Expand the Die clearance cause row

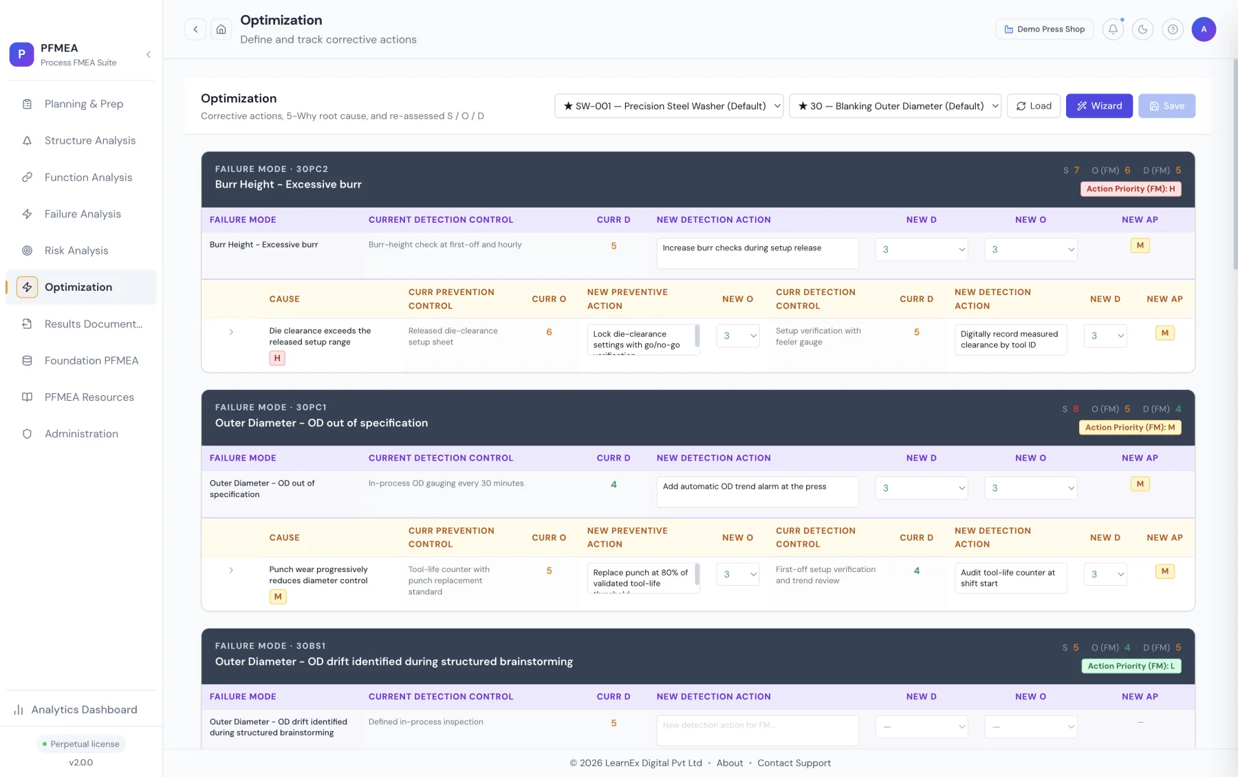(x=231, y=331)
